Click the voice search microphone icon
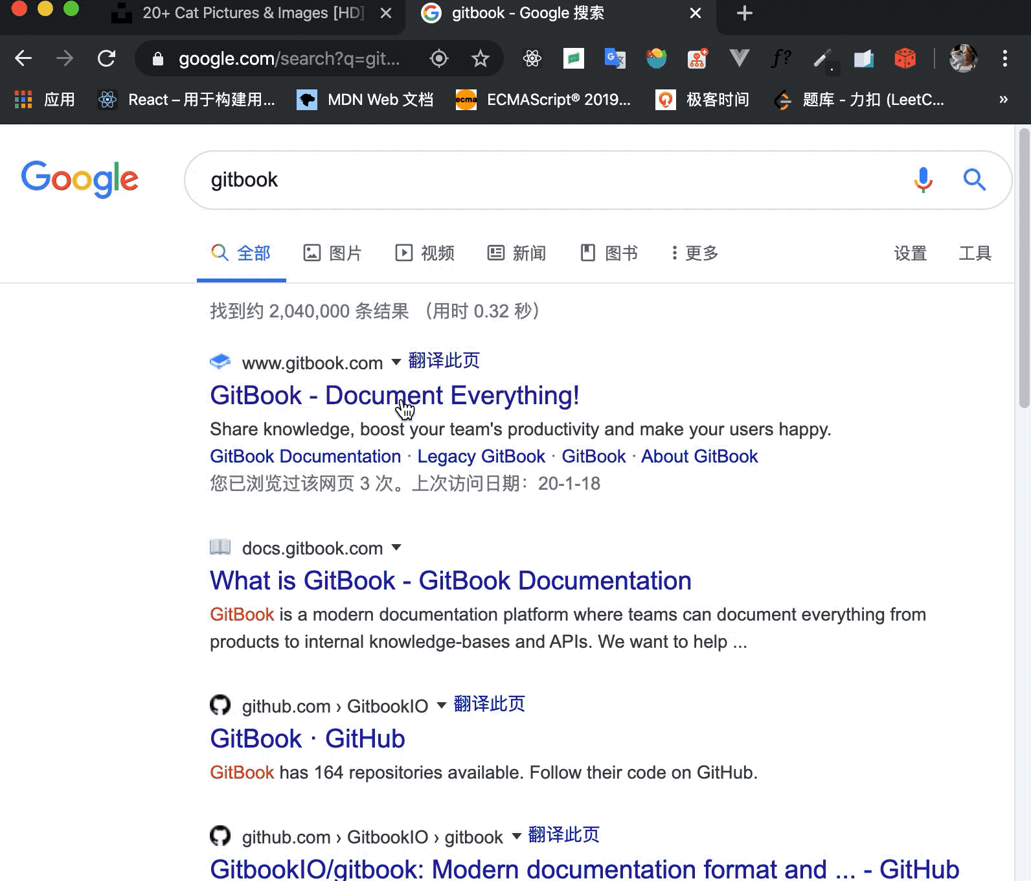The image size is (1031, 881). tap(923, 179)
